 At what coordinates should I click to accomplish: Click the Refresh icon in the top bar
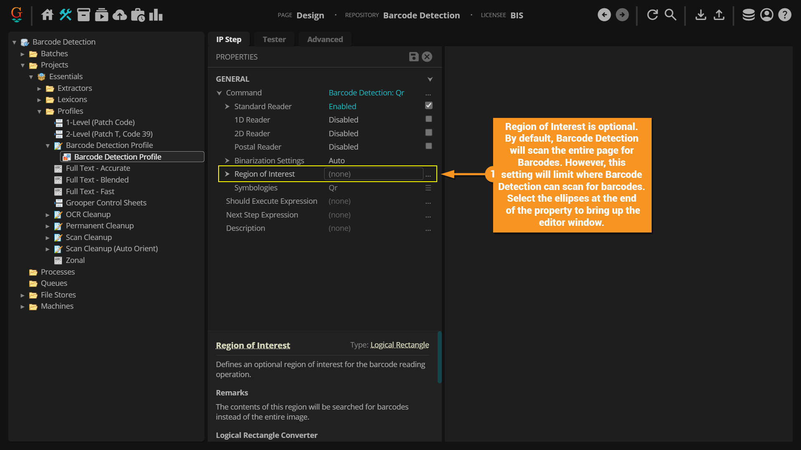(652, 15)
